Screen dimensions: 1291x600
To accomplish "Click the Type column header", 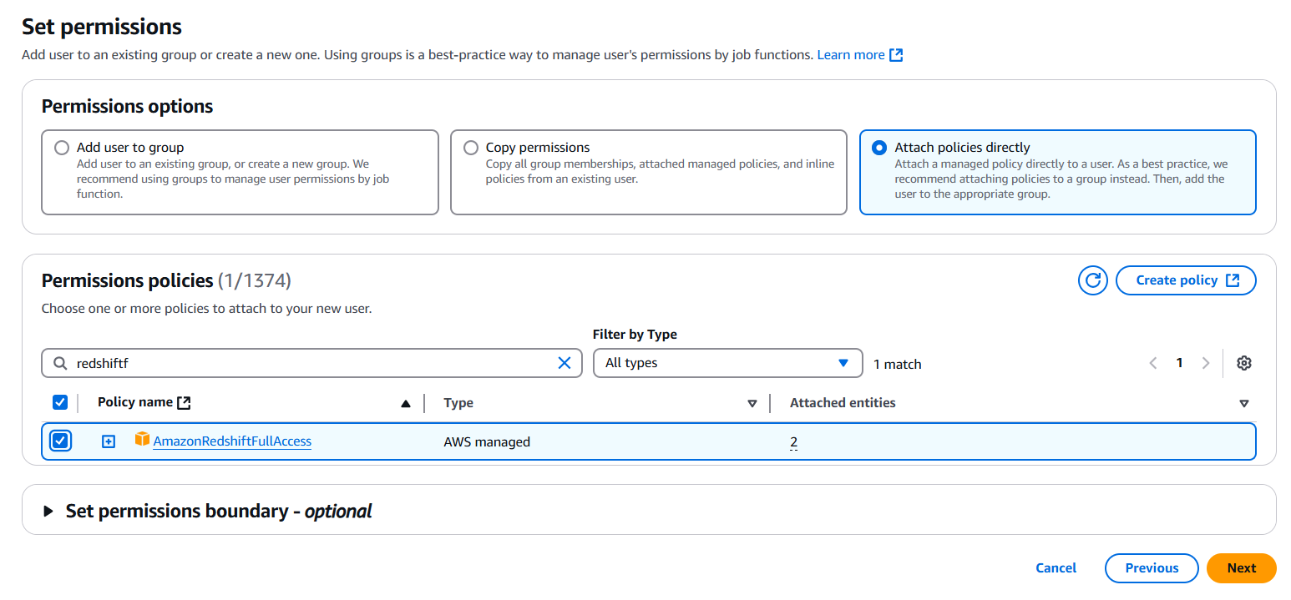I will (x=458, y=403).
